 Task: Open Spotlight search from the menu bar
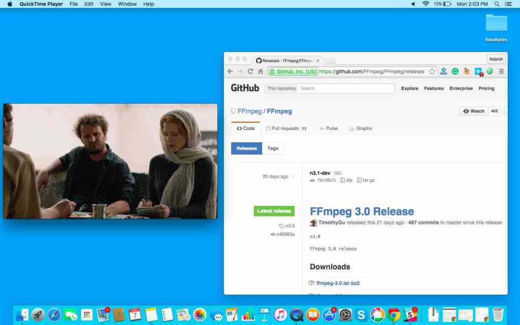pyautogui.click(x=495, y=4)
